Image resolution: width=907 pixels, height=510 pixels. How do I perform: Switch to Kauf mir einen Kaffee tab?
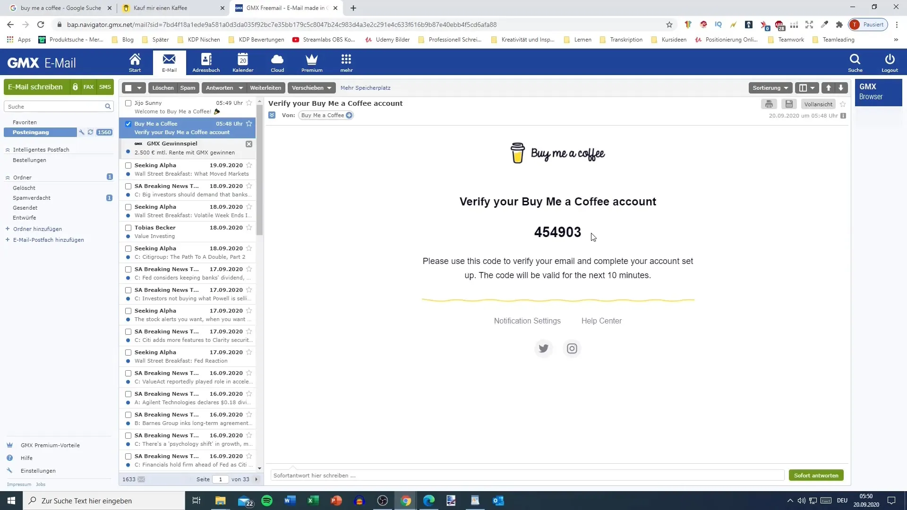[x=173, y=8]
